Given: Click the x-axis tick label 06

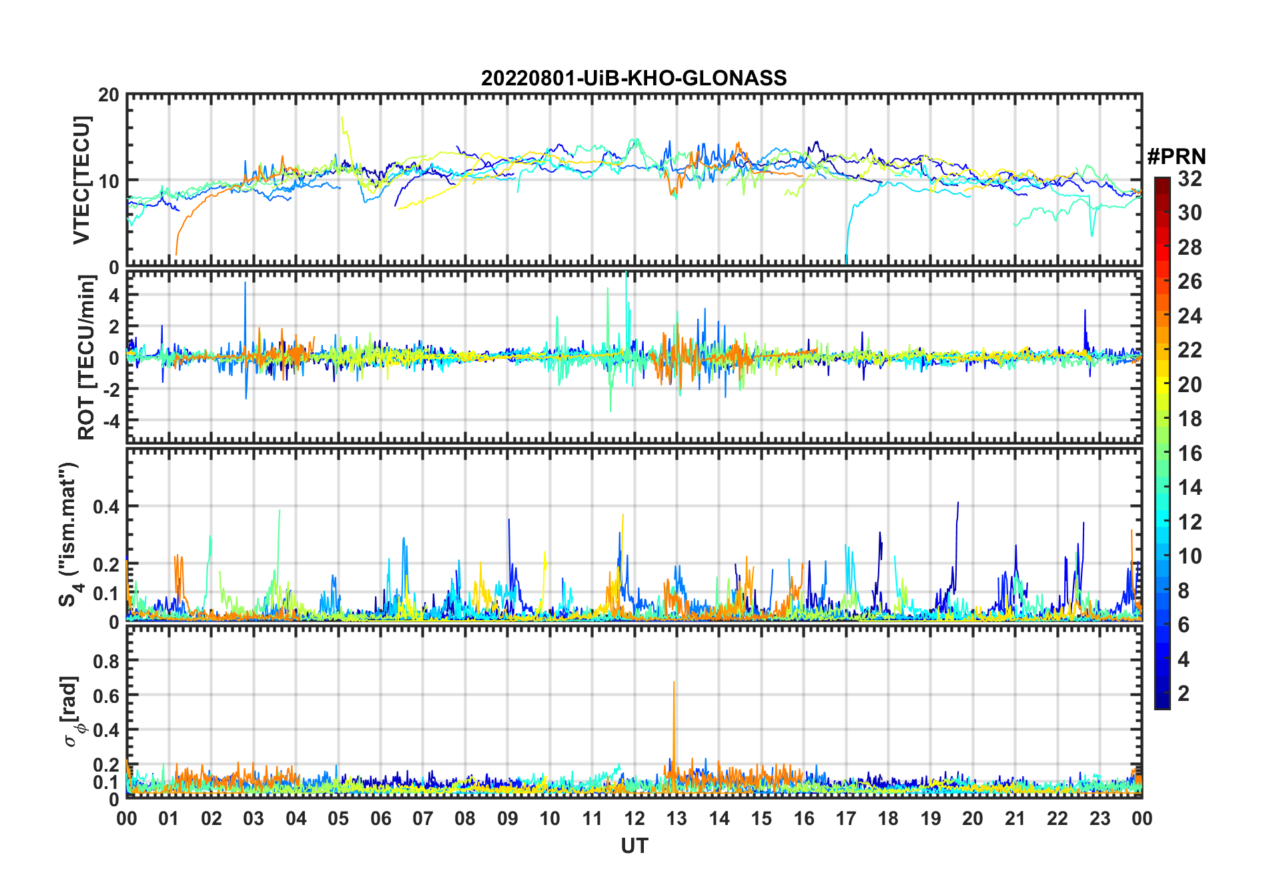Looking at the screenshot, I should click(x=380, y=818).
